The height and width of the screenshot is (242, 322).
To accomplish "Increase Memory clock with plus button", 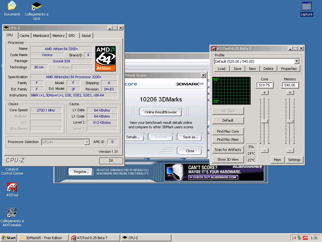I will [290, 93].
